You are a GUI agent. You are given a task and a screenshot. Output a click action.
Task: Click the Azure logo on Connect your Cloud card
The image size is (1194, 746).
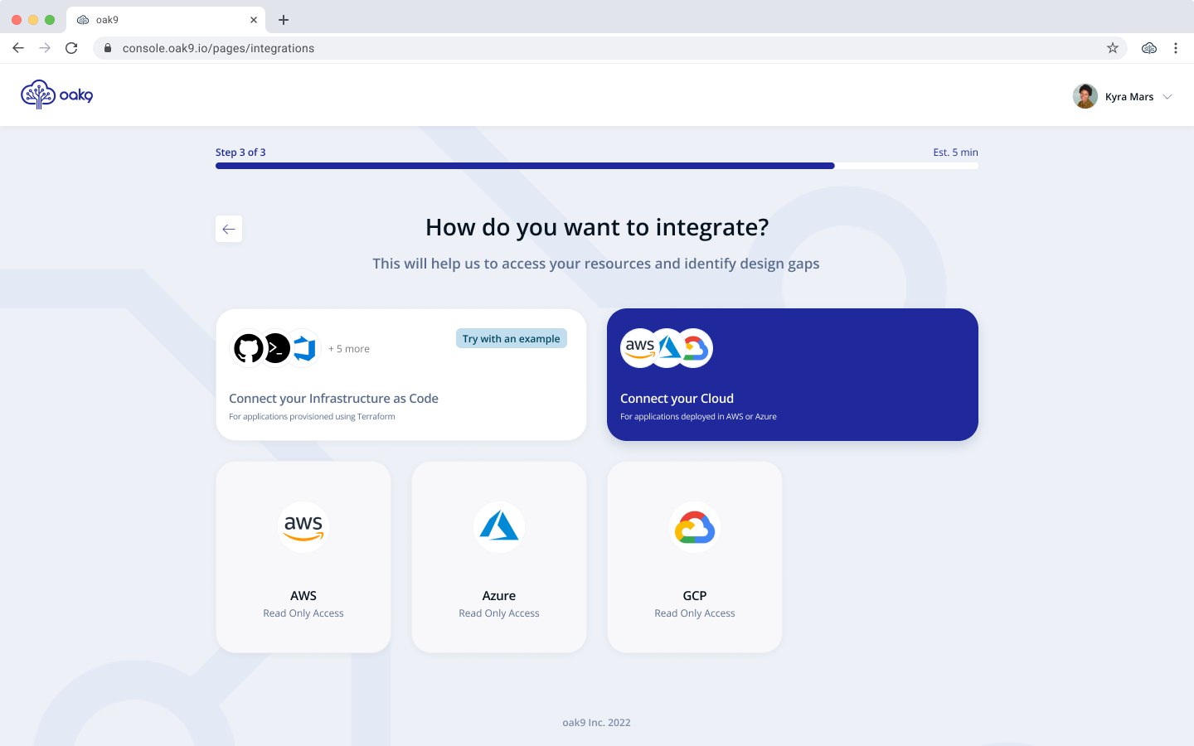coord(668,348)
